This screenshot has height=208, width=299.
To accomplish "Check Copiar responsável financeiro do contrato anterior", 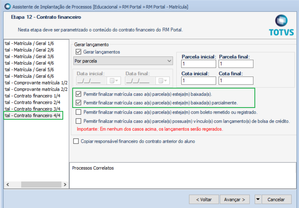I will click(x=76, y=141).
